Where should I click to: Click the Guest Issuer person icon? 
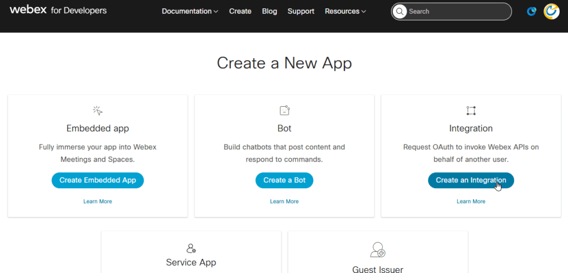pos(378,250)
